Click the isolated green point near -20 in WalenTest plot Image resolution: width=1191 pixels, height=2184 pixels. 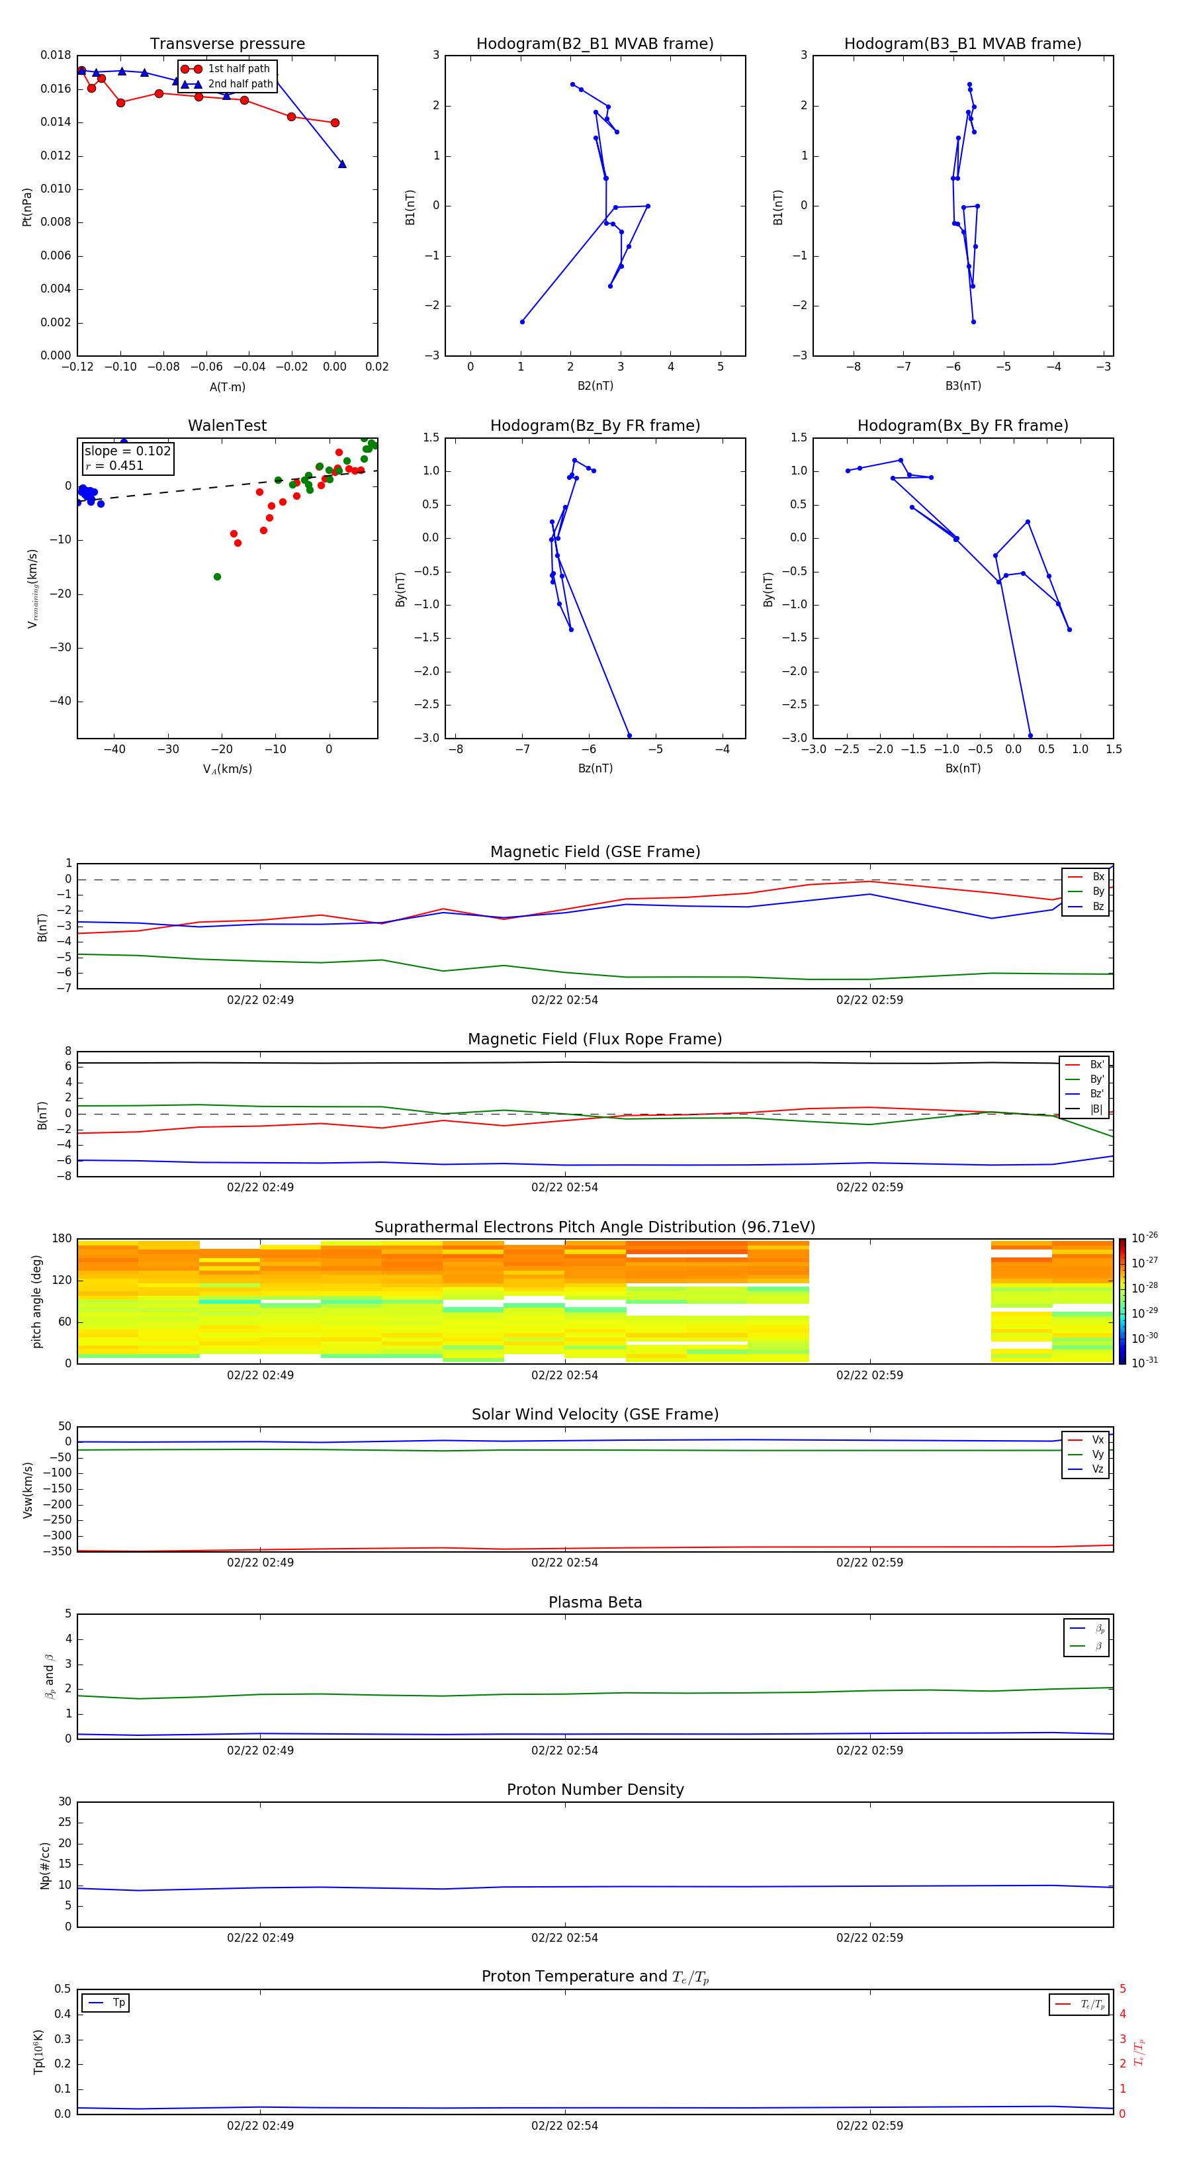(217, 576)
